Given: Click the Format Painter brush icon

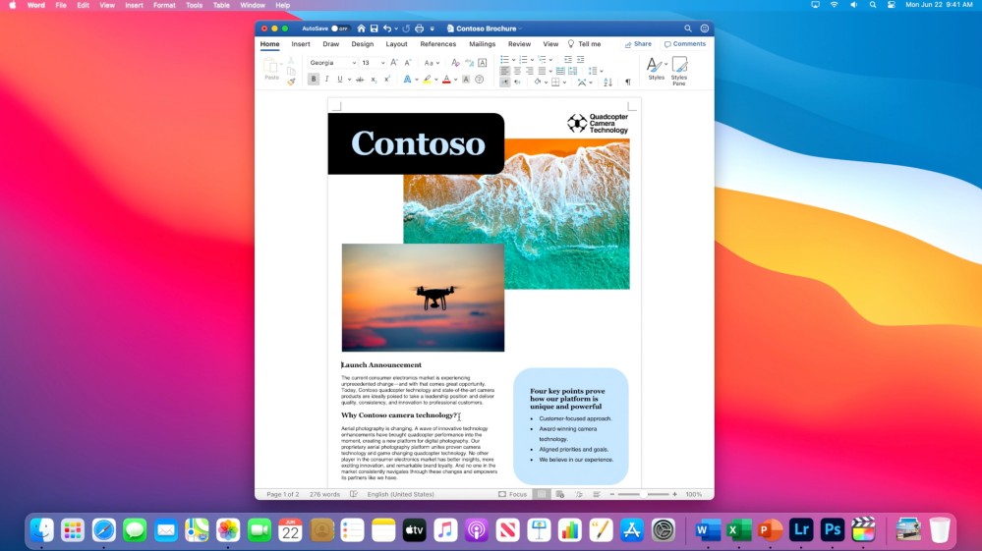Looking at the screenshot, I should pyautogui.click(x=291, y=82).
